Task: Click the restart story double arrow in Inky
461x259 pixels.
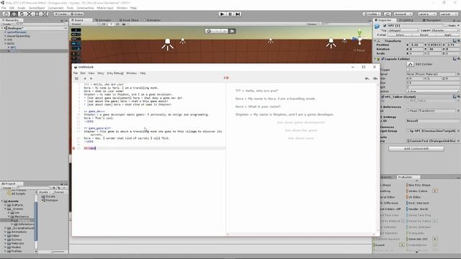Action: point(375,78)
